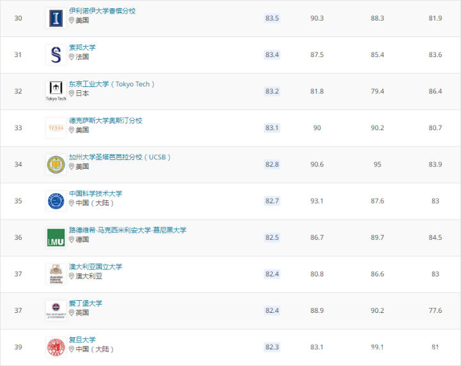Click value 77.6 in 爱丁堡大学 row

(435, 310)
